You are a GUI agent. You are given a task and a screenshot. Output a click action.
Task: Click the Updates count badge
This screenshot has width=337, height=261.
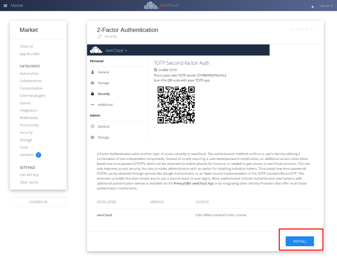click(38, 155)
